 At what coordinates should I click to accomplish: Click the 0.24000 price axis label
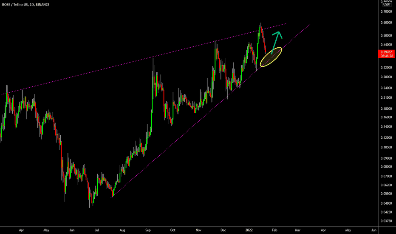pyautogui.click(x=386, y=88)
